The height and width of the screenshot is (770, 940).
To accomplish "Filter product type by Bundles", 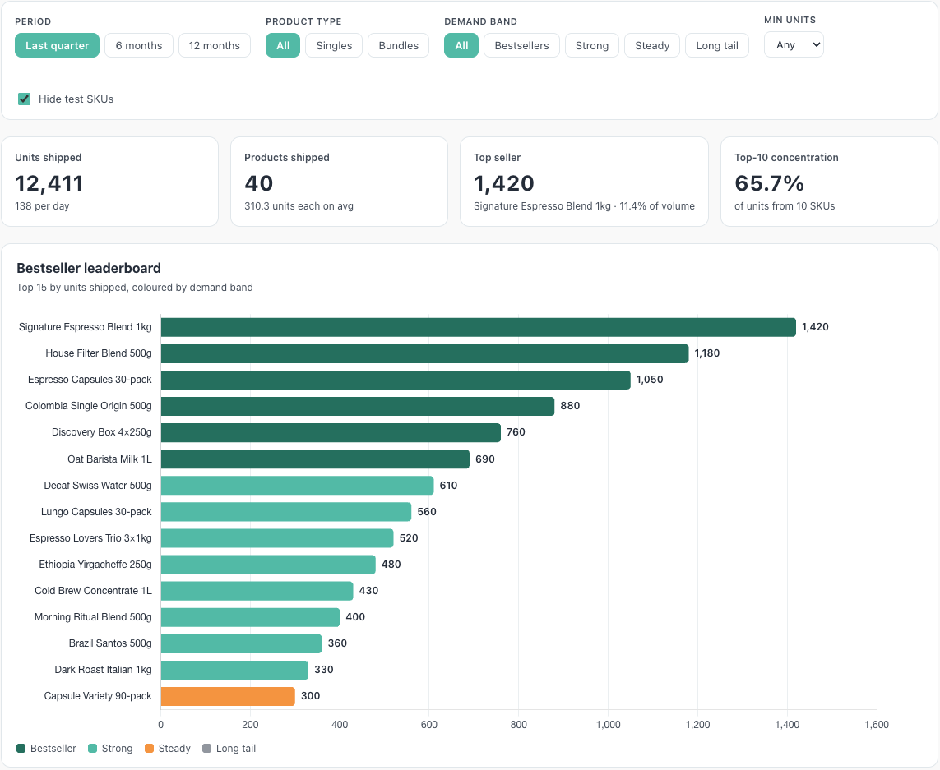I will pyautogui.click(x=399, y=45).
